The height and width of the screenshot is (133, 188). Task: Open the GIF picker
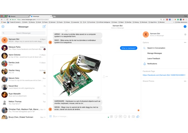click(120, 116)
